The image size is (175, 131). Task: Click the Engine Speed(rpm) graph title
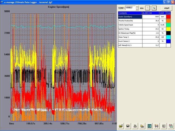click(59, 7)
